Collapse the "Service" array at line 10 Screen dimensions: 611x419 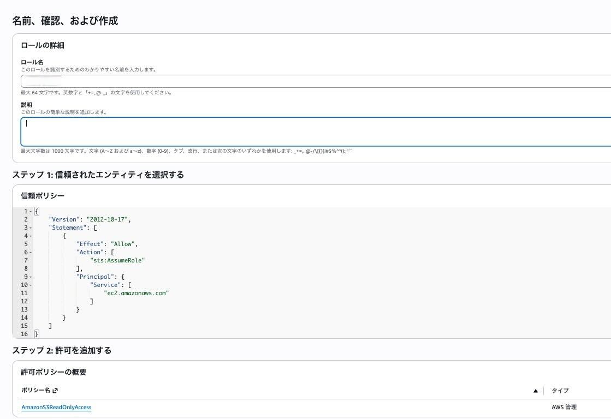point(31,285)
